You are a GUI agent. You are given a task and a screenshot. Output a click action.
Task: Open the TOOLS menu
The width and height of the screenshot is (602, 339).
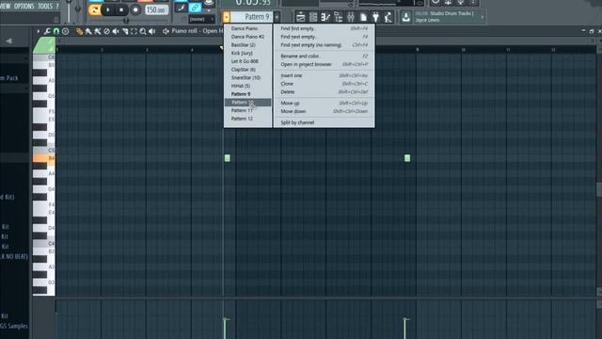click(x=45, y=7)
